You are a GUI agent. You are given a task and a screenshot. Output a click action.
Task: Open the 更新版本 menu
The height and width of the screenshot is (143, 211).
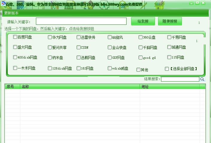tap(11, 13)
